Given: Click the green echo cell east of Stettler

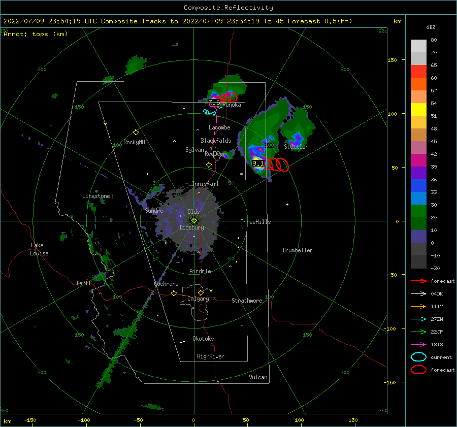Looking at the screenshot, I should click(297, 128).
